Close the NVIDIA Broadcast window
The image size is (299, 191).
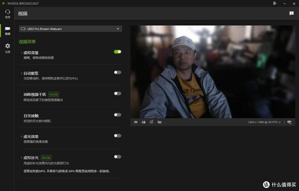tap(294, 3)
